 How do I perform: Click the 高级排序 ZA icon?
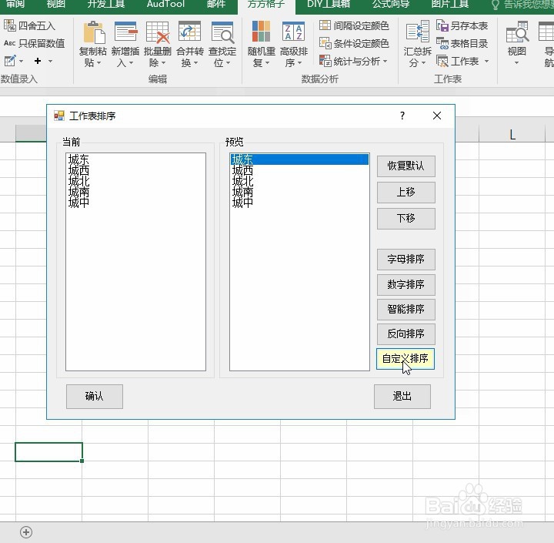coord(293,31)
